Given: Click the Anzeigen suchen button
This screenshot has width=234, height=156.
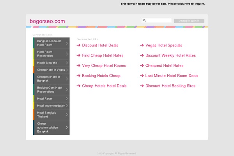Looking at the screenshot, I should (189, 21).
